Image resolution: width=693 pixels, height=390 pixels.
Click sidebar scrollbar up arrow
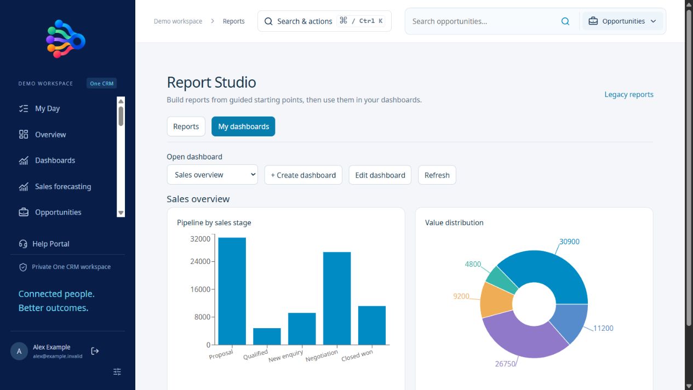coord(121,101)
